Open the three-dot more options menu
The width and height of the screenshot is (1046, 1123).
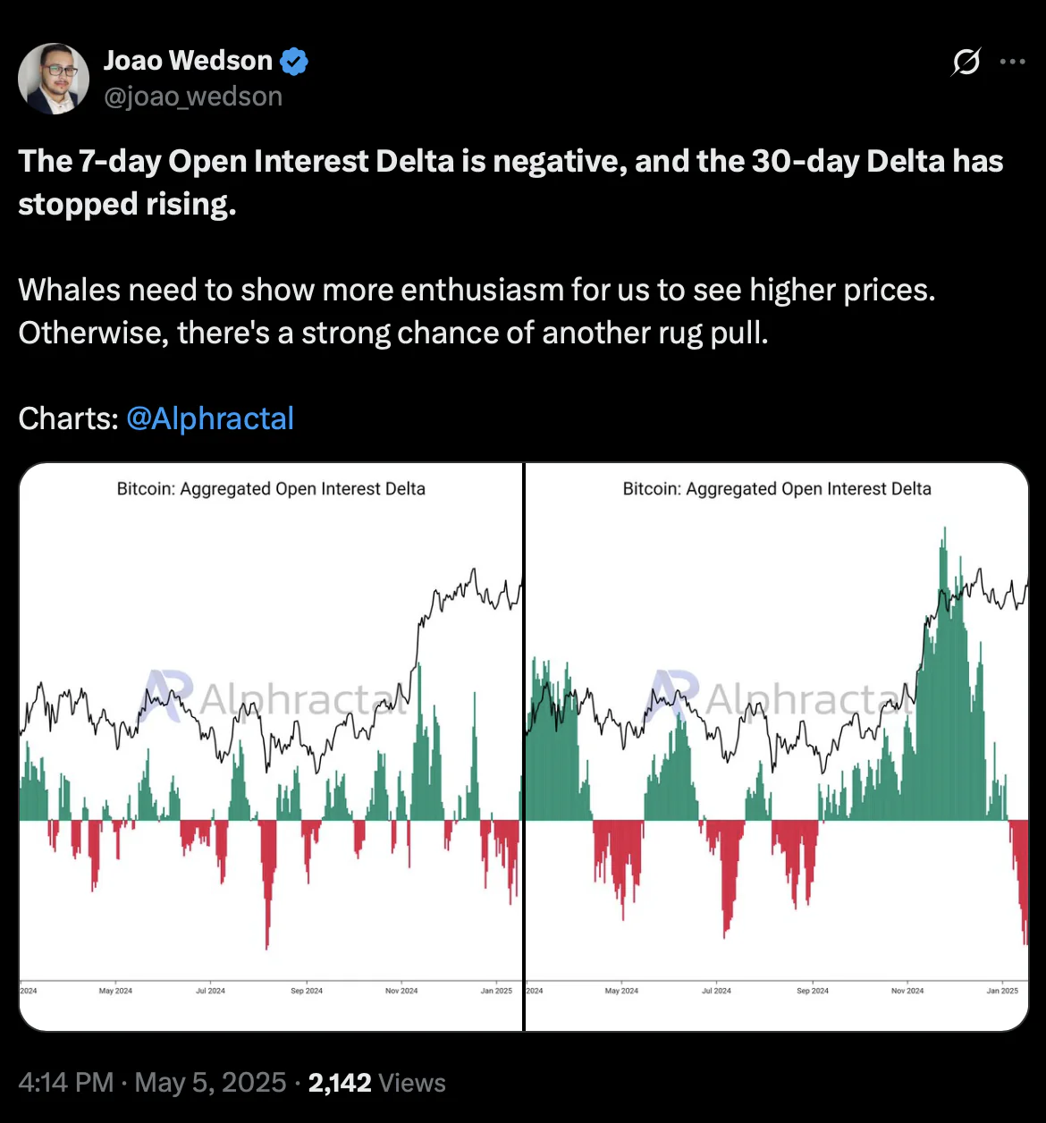[x=1012, y=62]
